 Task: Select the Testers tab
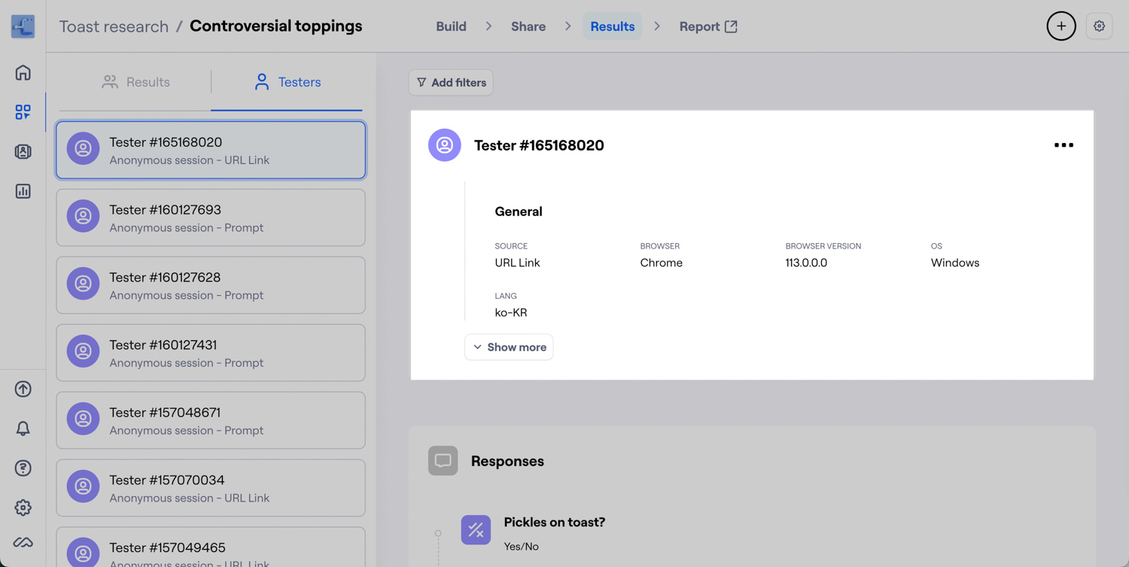288,82
